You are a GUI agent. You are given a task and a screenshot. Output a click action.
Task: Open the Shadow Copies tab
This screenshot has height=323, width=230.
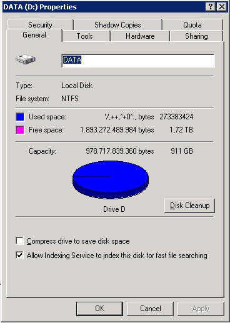(117, 25)
